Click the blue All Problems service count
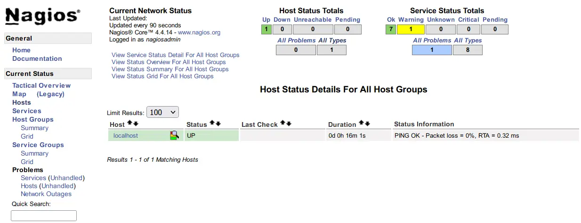This screenshot has width=581, height=223. coord(432,50)
